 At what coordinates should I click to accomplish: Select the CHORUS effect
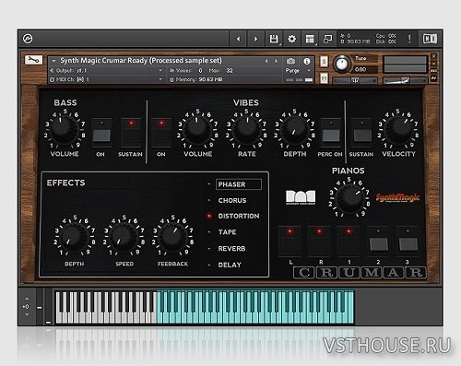pyautogui.click(x=232, y=200)
